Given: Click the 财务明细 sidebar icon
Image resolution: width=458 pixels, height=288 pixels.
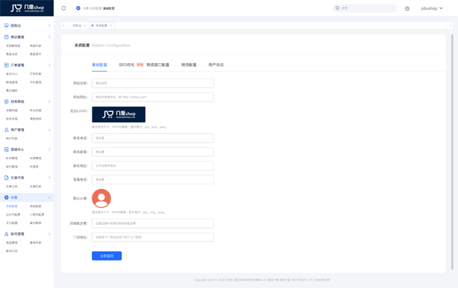Looking at the screenshot, I should [x=6, y=101].
